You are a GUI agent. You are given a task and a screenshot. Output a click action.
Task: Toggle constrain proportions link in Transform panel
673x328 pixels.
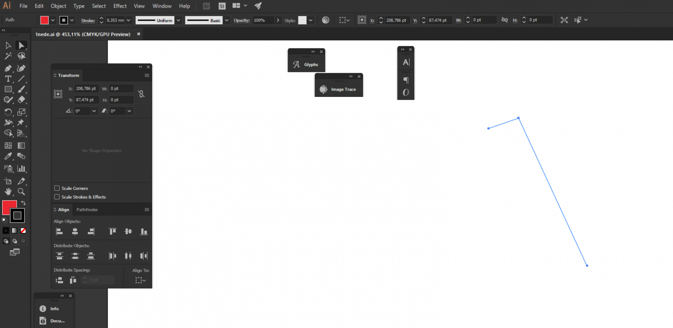tap(141, 94)
